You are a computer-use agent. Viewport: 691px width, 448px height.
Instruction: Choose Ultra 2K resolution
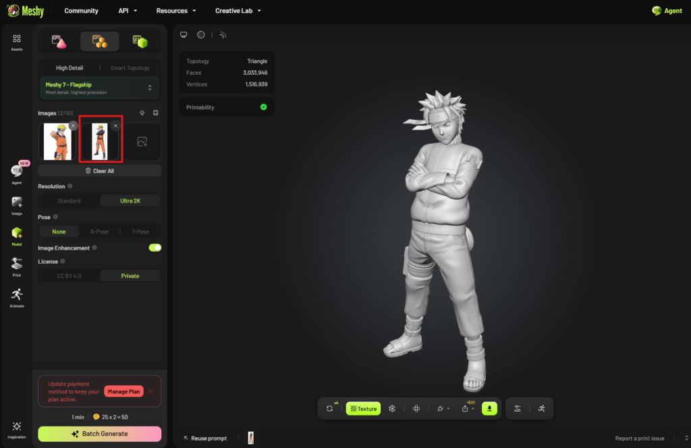(130, 201)
